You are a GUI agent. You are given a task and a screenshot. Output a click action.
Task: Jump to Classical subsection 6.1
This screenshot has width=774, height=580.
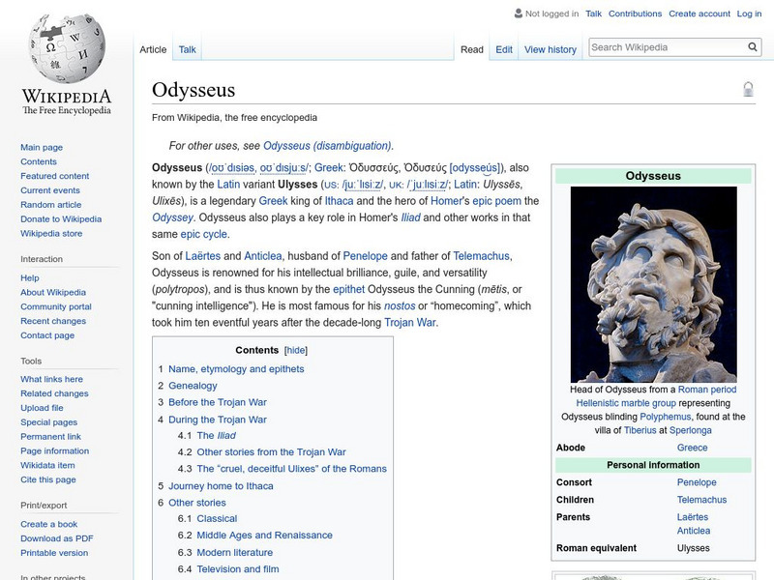[217, 518]
